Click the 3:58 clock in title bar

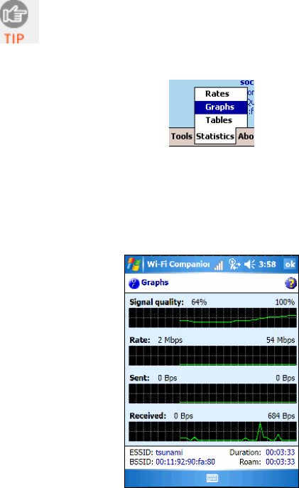click(x=267, y=265)
